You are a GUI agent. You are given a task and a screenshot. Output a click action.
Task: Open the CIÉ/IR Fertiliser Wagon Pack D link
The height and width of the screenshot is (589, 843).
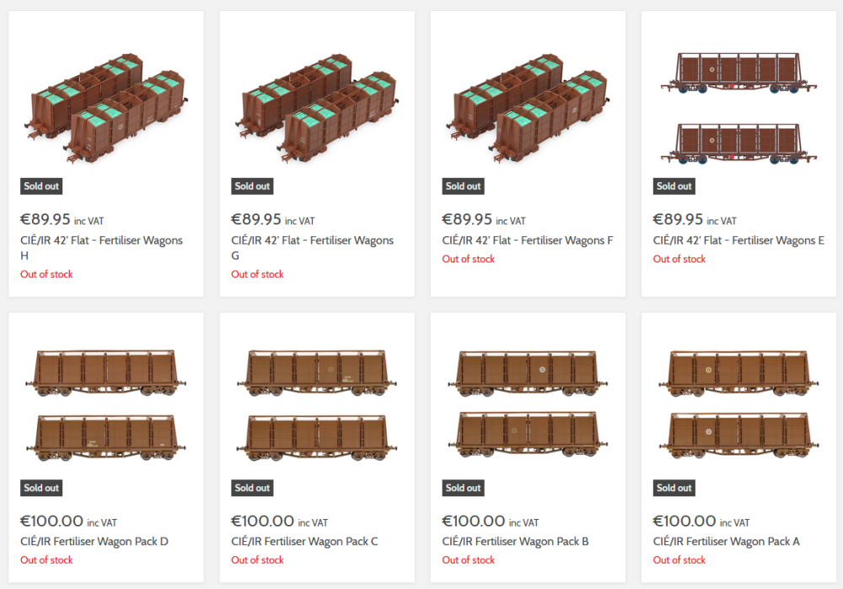point(94,542)
